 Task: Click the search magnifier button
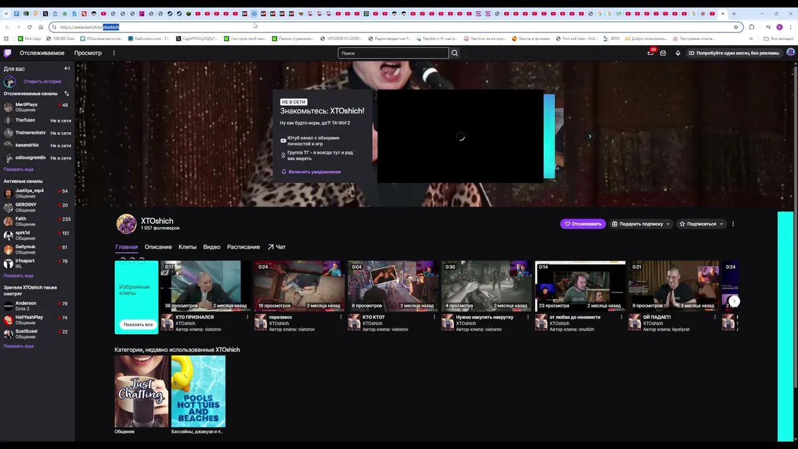click(x=454, y=53)
